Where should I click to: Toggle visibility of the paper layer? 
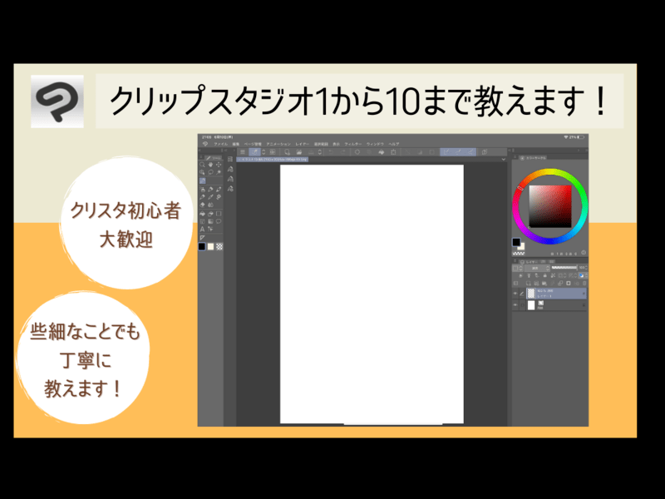515,305
